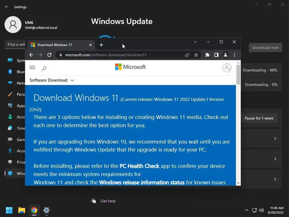
Task: Click the address bar URL
Action: (x=106, y=55)
